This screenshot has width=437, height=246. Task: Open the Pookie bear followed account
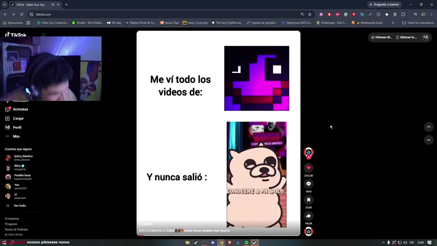click(18, 177)
